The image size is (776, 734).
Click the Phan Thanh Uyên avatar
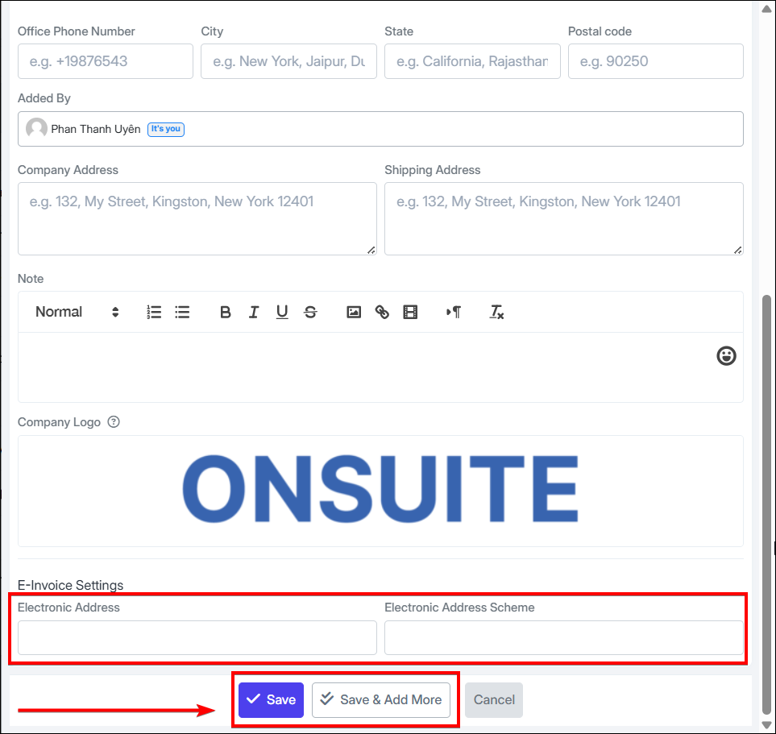pyautogui.click(x=36, y=129)
